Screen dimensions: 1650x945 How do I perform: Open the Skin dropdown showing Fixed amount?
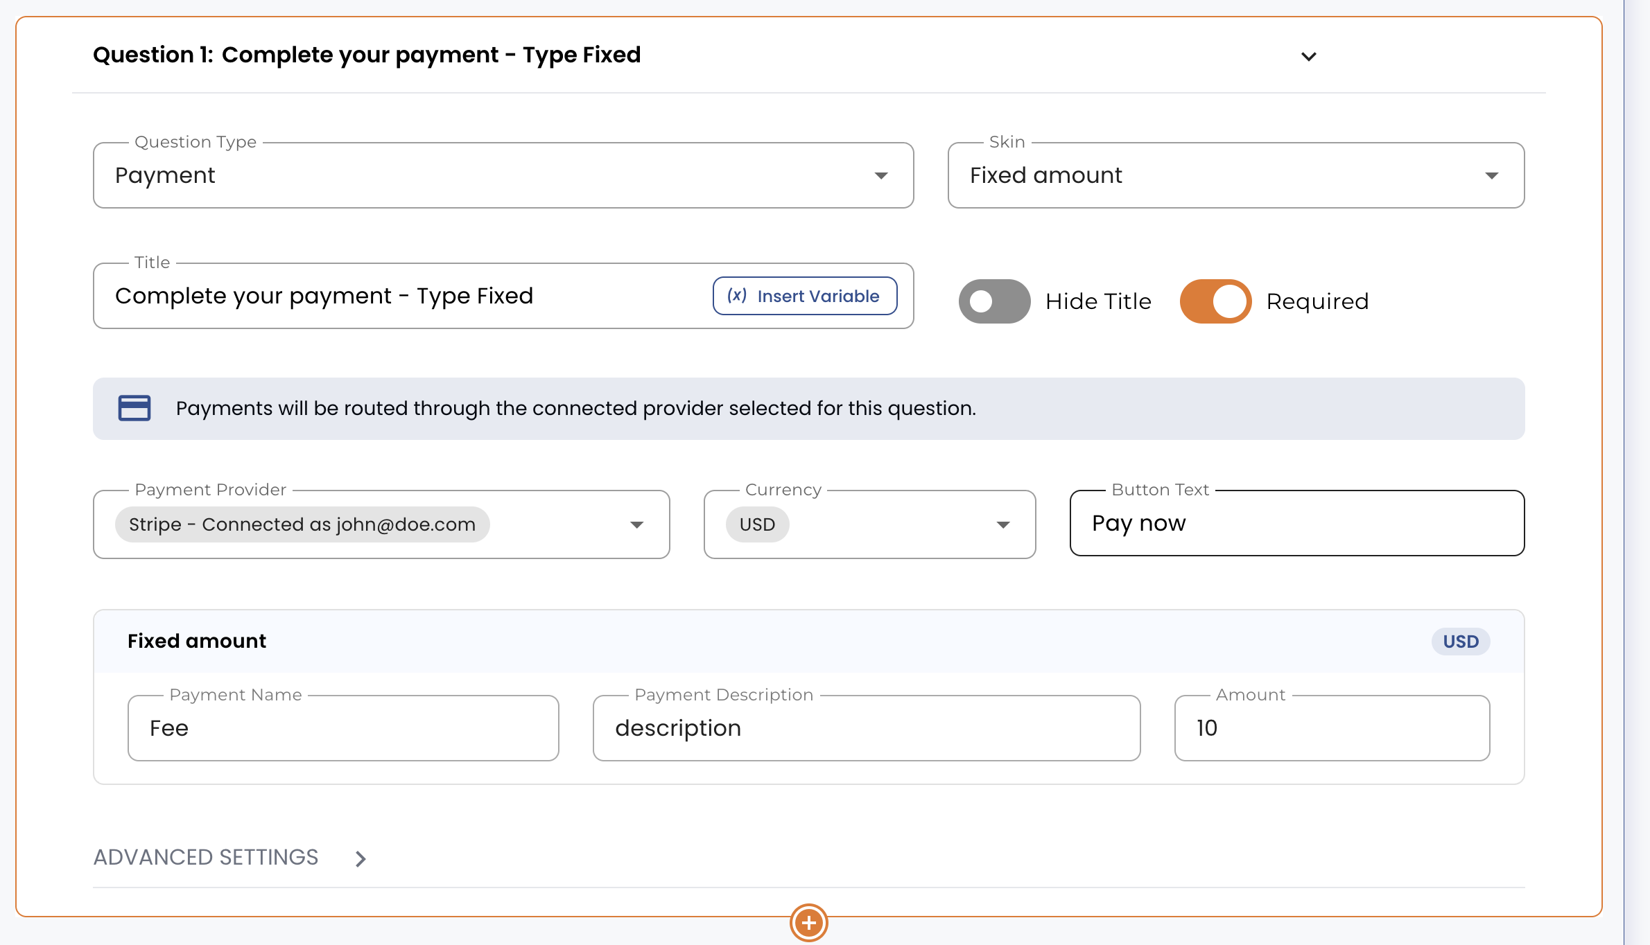(1236, 175)
